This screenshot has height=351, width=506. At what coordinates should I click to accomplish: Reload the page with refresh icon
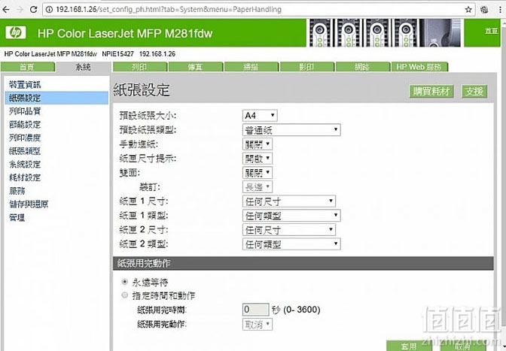[33, 9]
